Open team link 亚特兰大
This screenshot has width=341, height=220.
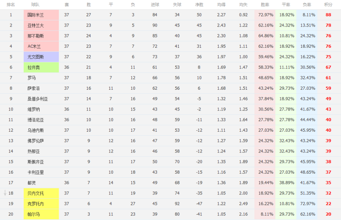coord(36,26)
